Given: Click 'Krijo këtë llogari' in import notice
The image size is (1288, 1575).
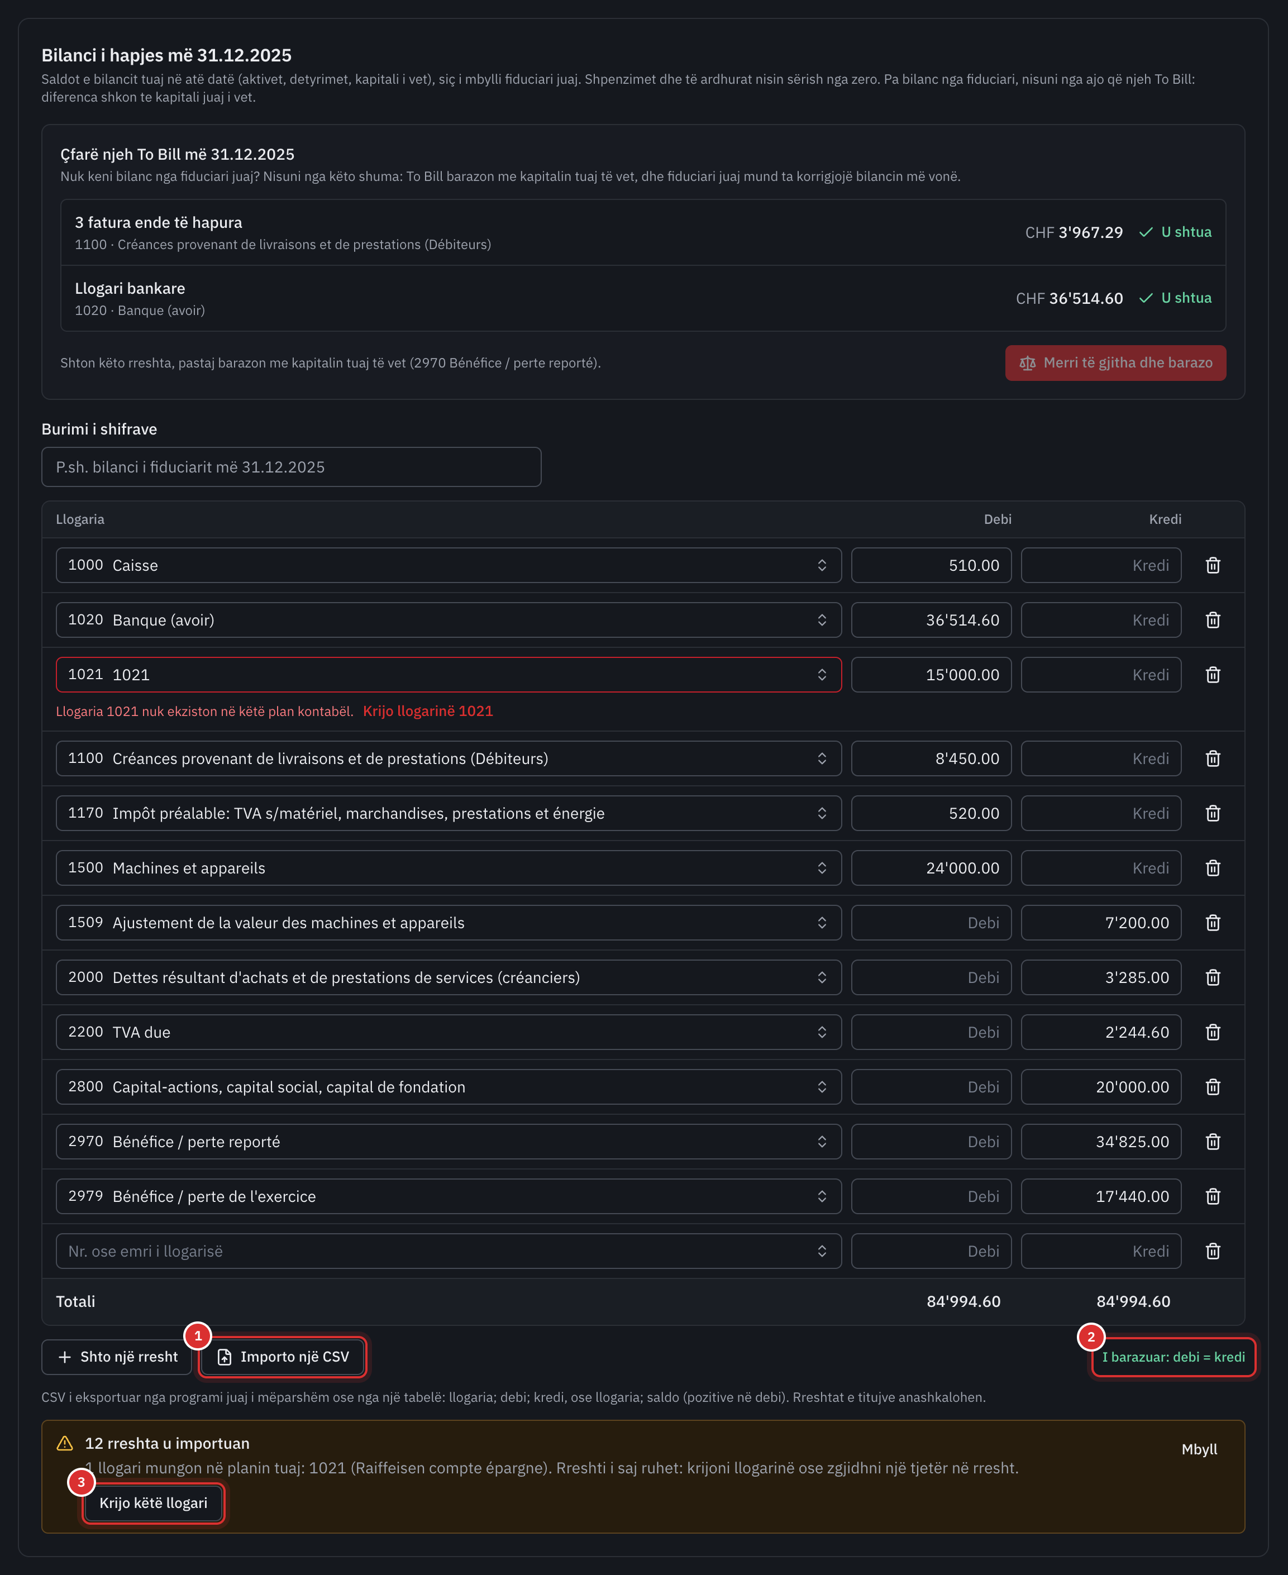Looking at the screenshot, I should point(154,1503).
